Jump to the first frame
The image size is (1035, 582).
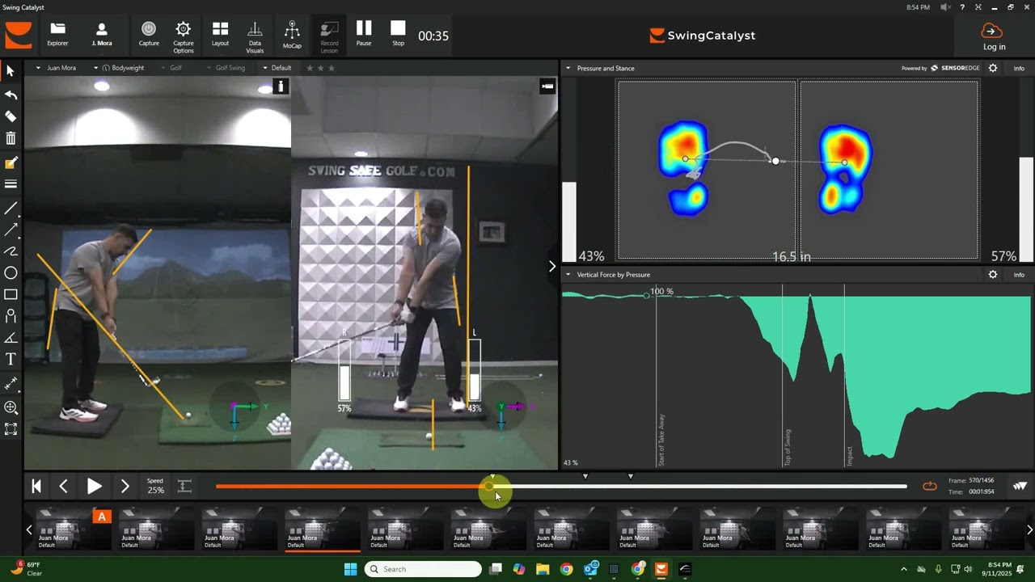tap(36, 486)
